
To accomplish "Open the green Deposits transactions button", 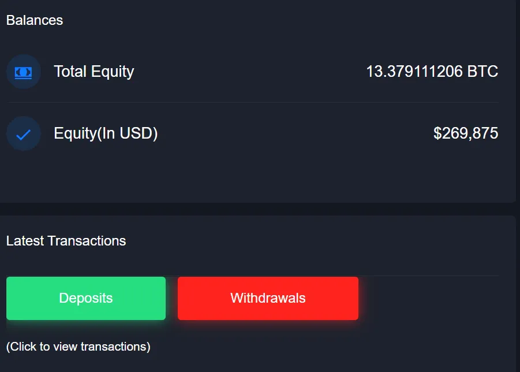I will [x=86, y=298].
